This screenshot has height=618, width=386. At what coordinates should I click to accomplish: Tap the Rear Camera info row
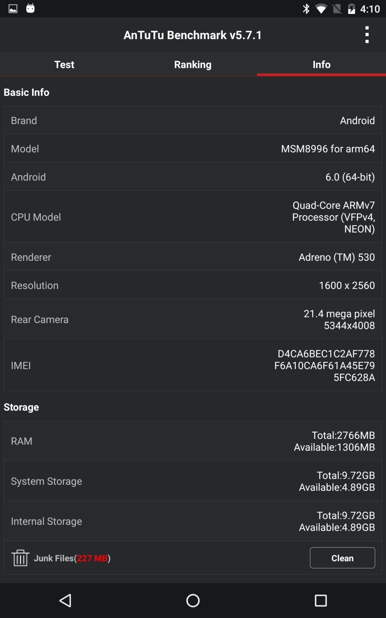point(193,319)
